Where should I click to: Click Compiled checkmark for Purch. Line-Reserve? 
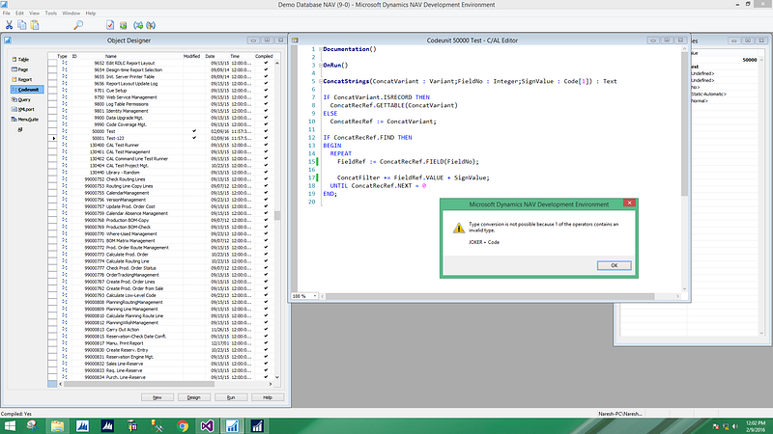(x=267, y=377)
